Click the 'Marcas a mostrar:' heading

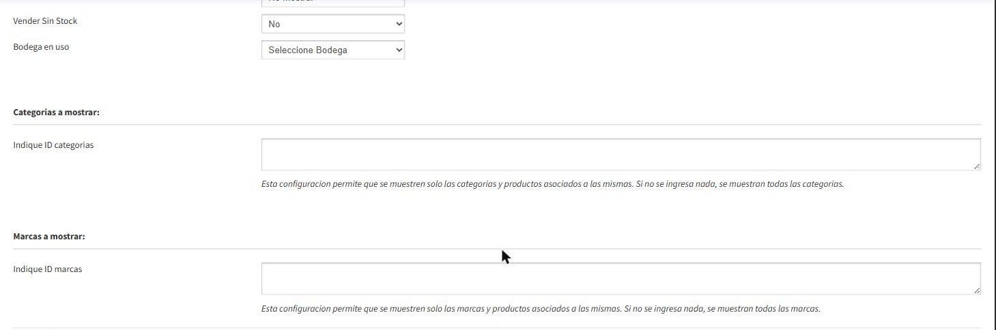tap(48, 236)
